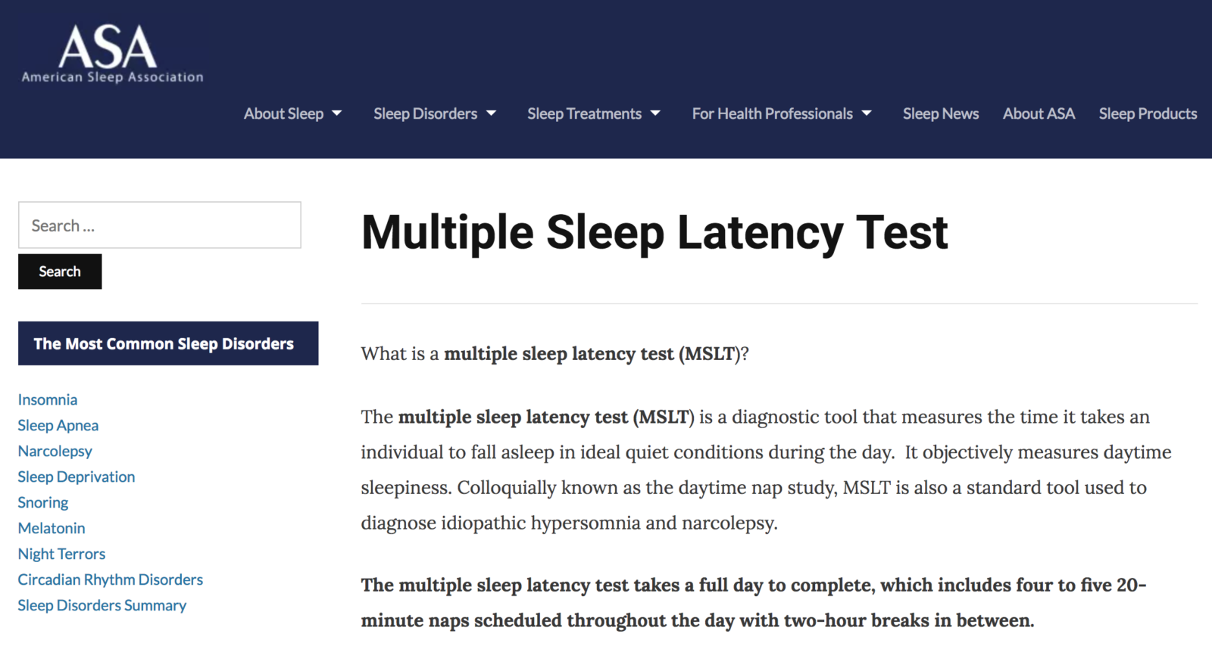Viewport: 1212px width, 646px height.
Task: Open the About ASA page
Action: [1039, 113]
